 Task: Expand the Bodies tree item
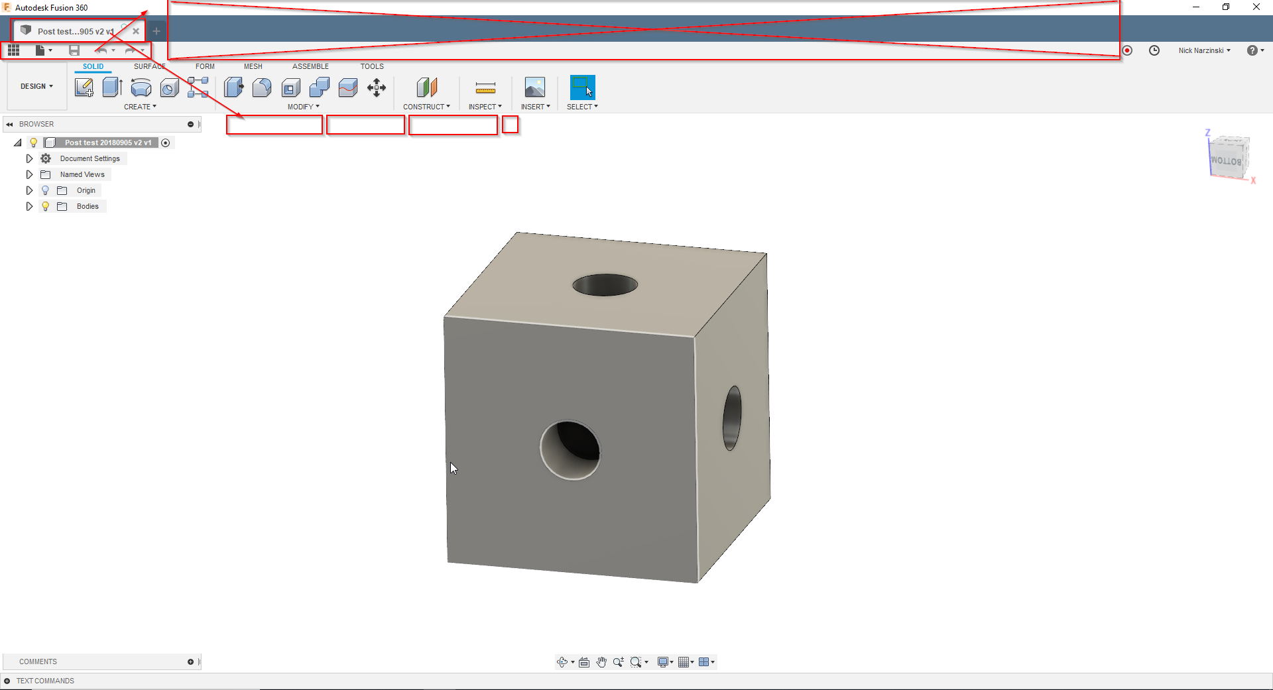(29, 206)
